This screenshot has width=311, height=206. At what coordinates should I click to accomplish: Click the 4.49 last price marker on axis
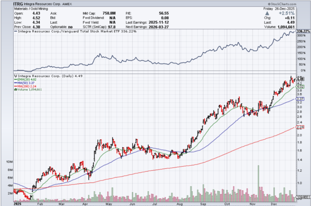300,79
